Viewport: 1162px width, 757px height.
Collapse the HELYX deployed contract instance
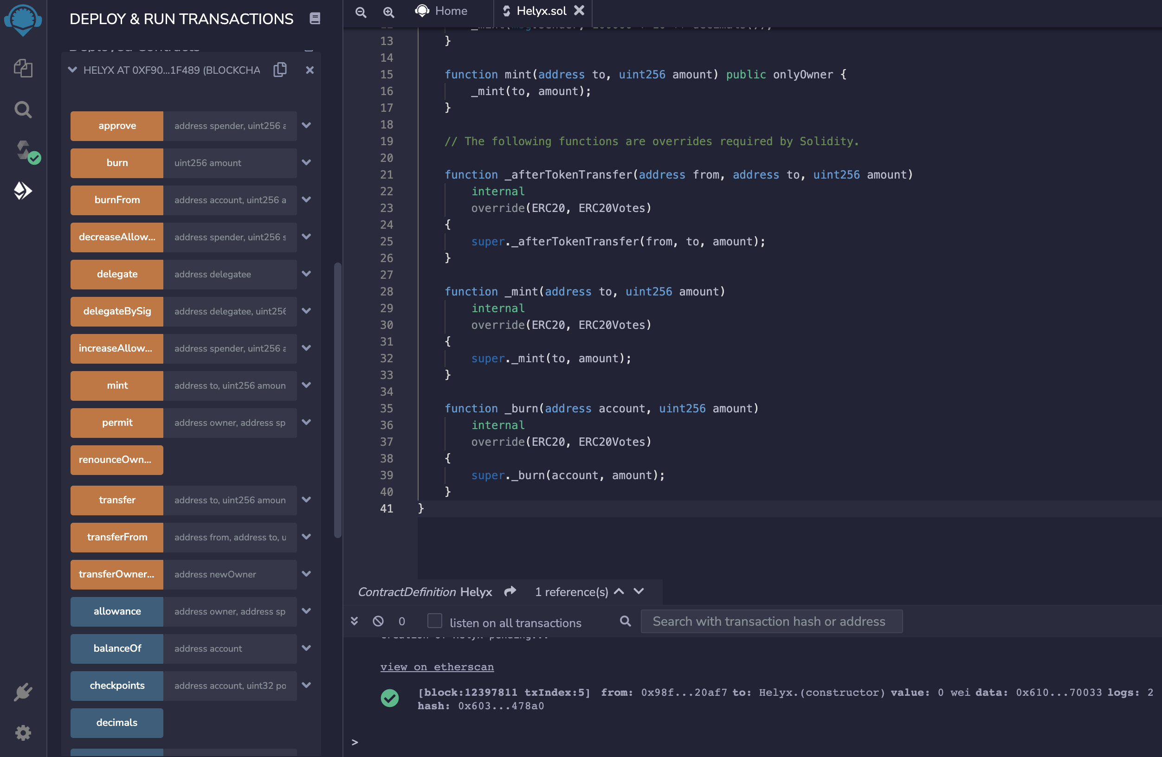(72, 70)
